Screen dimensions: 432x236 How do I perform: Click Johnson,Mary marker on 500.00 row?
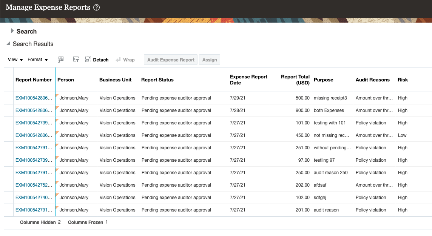click(57, 95)
